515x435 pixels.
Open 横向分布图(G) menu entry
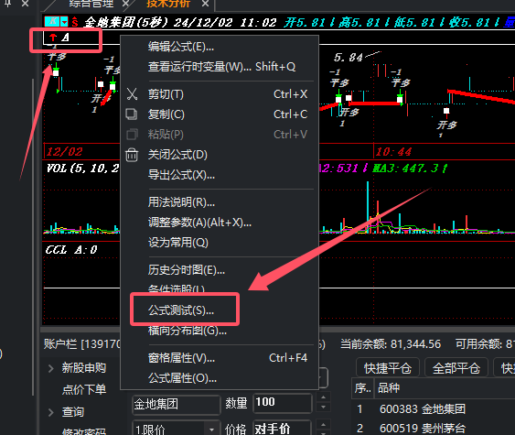click(188, 331)
